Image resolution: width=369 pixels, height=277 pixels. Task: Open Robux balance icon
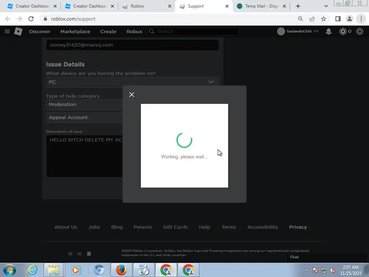pos(343,31)
